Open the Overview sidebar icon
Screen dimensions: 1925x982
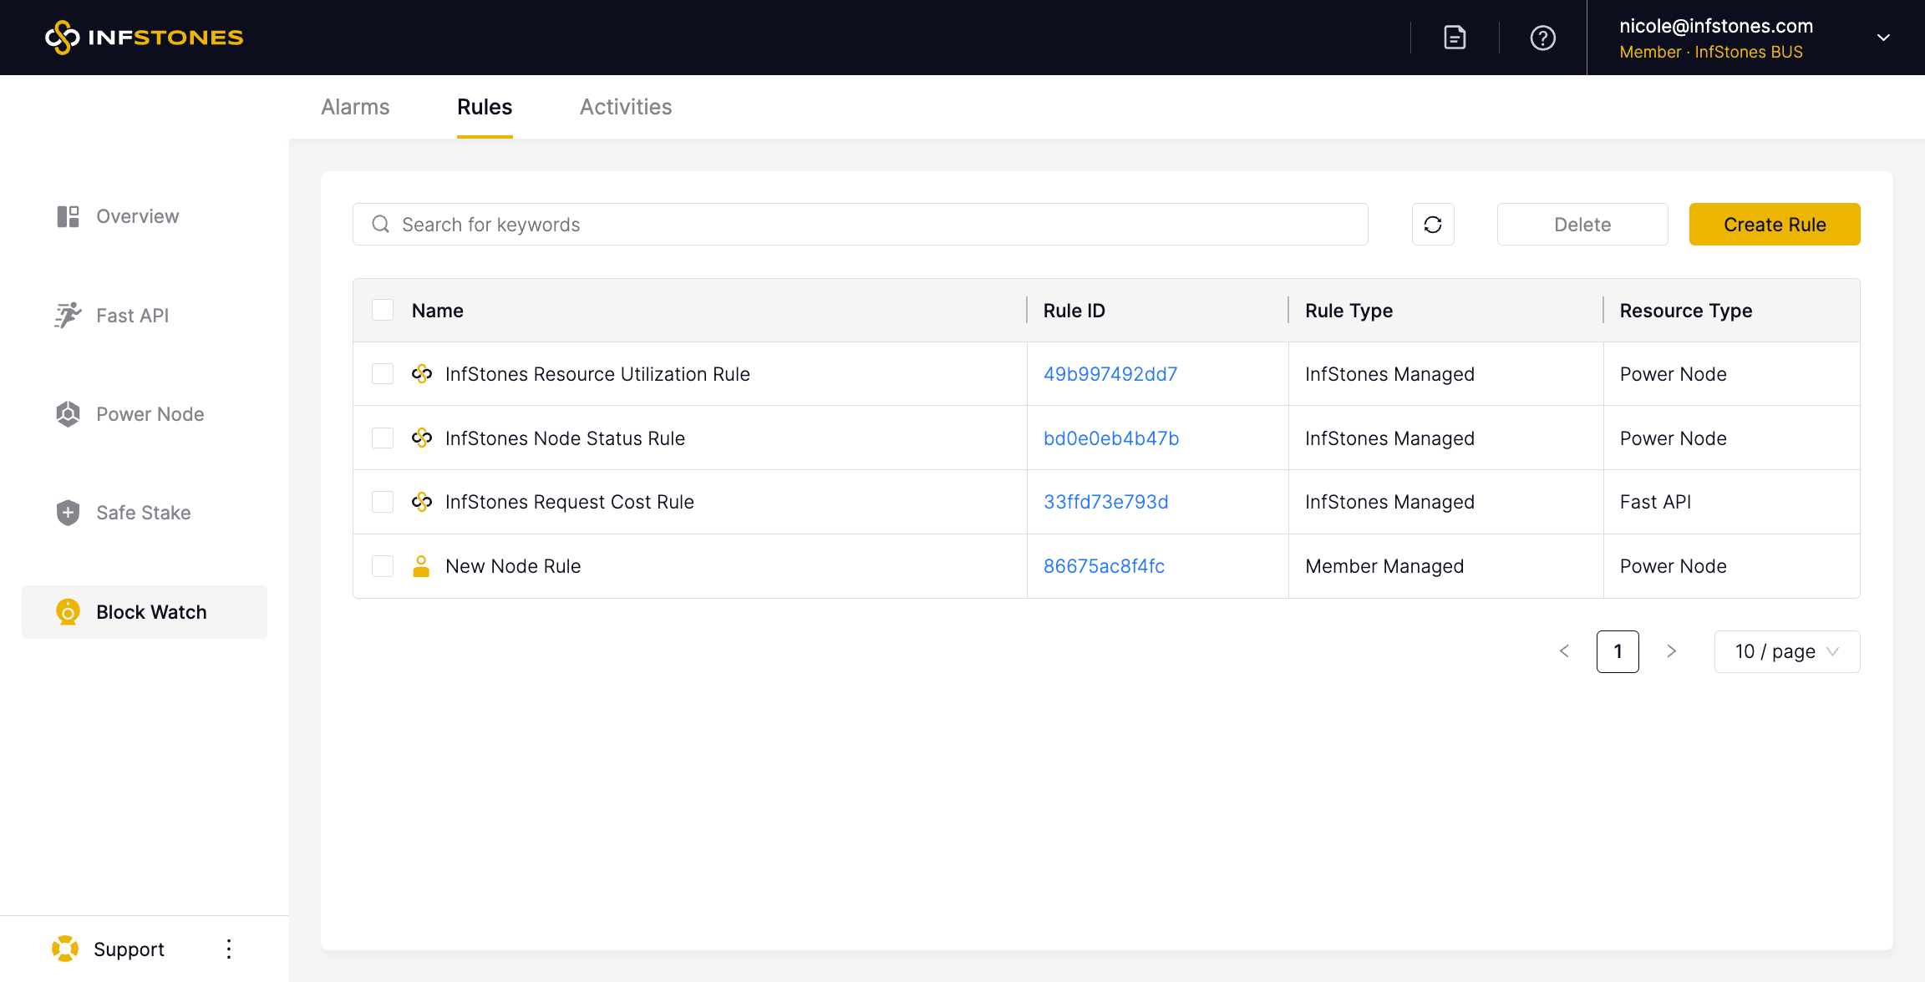(68, 216)
